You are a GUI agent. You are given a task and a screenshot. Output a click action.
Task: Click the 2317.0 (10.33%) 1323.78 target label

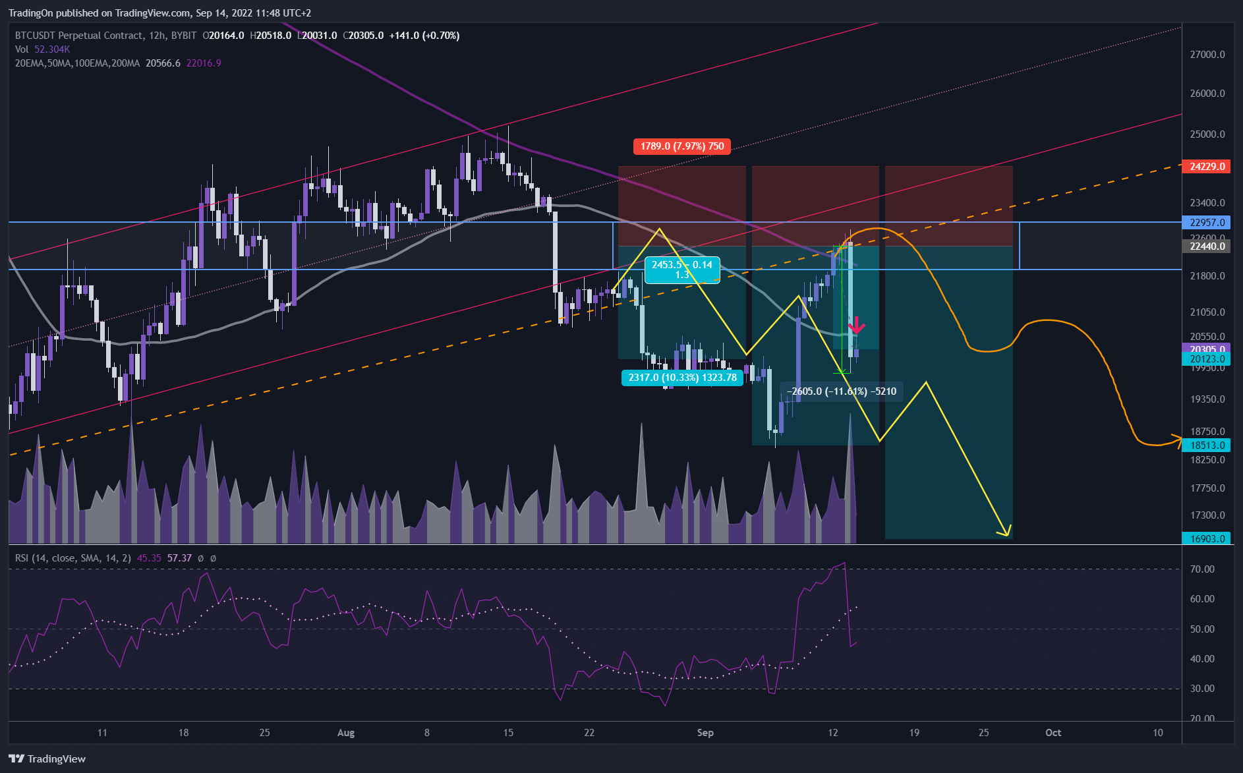[682, 378]
